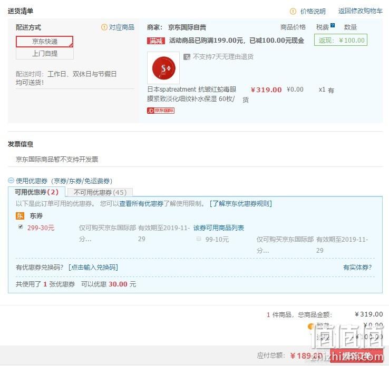Click the 299-30元 coupon label
The width and height of the screenshot is (389, 366).
(41, 227)
